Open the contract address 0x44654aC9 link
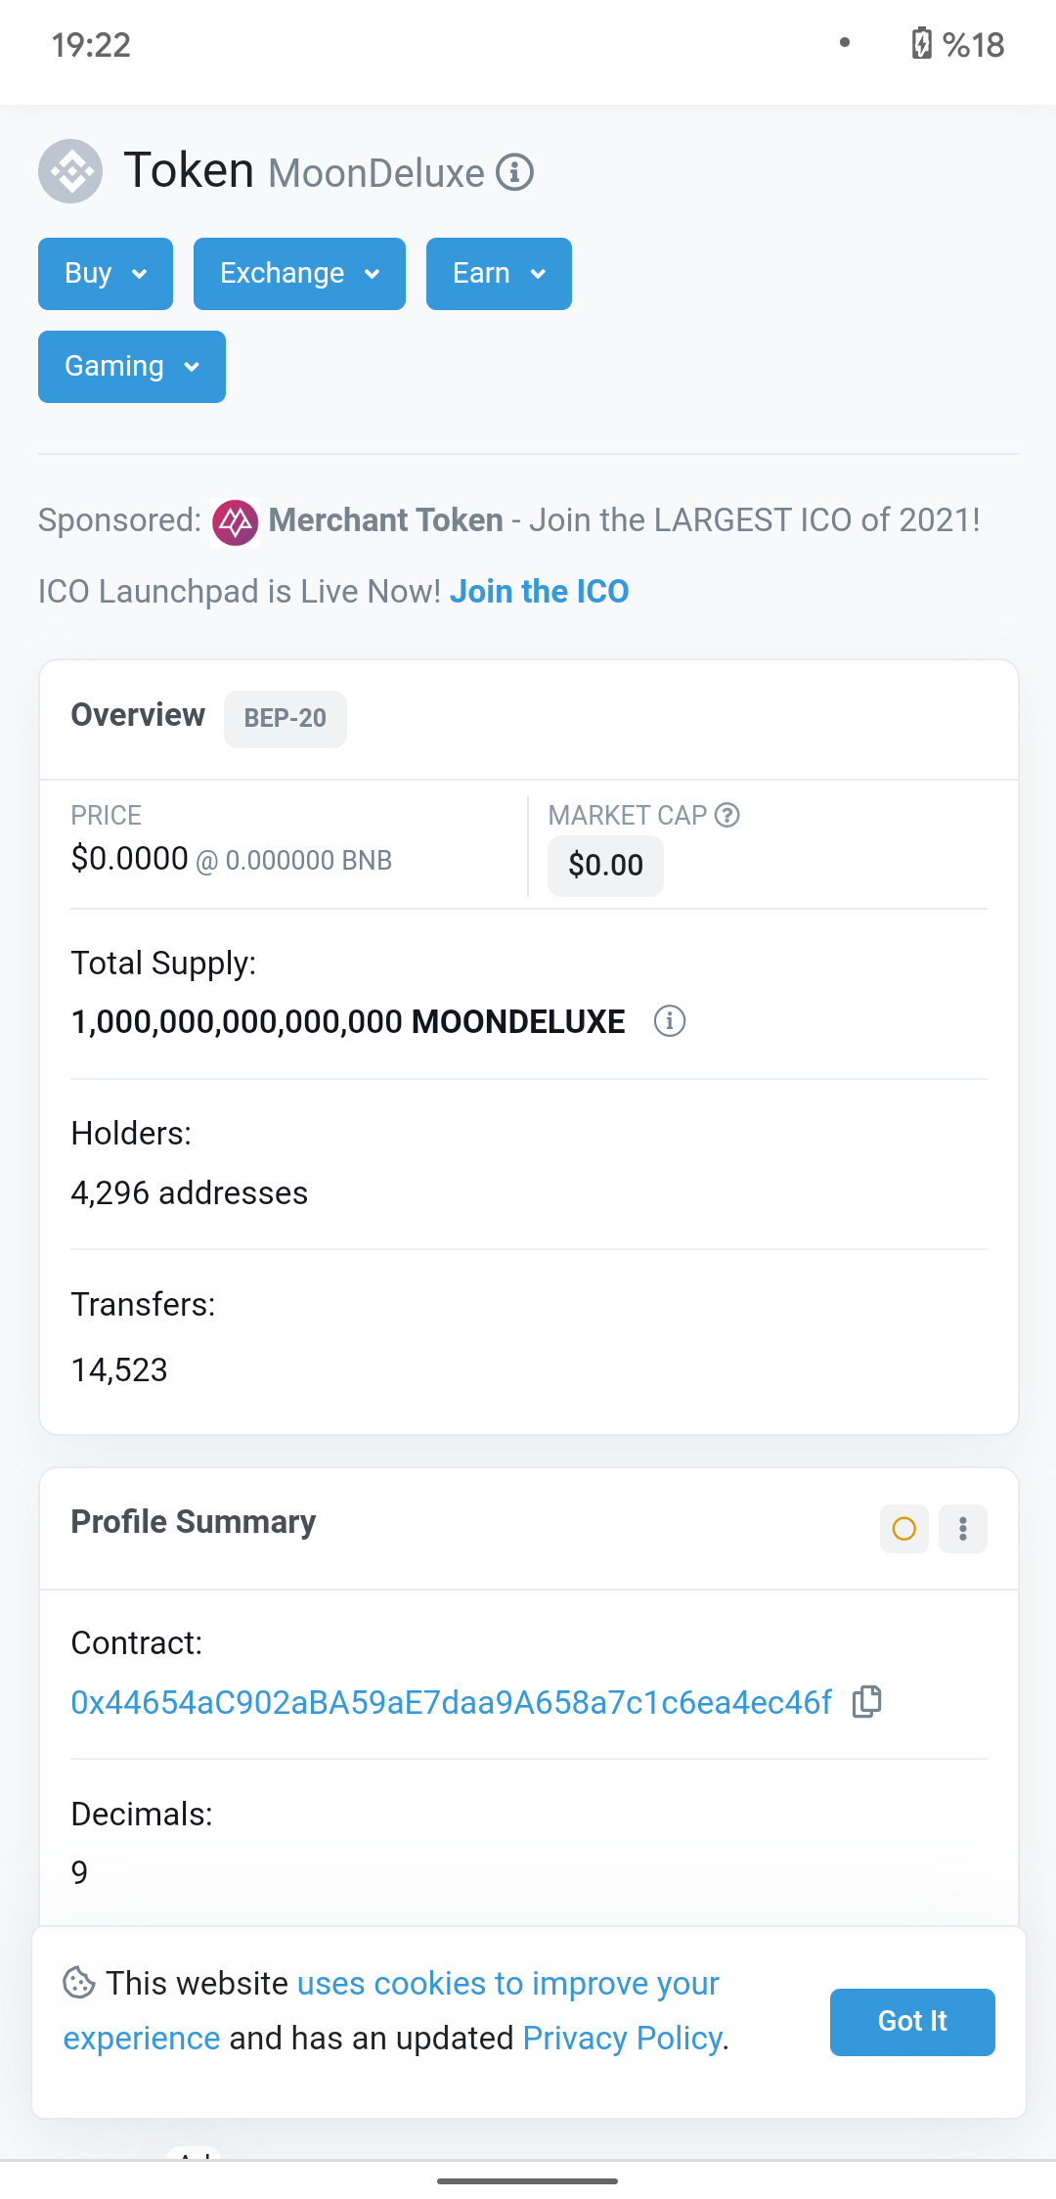 click(x=452, y=1702)
